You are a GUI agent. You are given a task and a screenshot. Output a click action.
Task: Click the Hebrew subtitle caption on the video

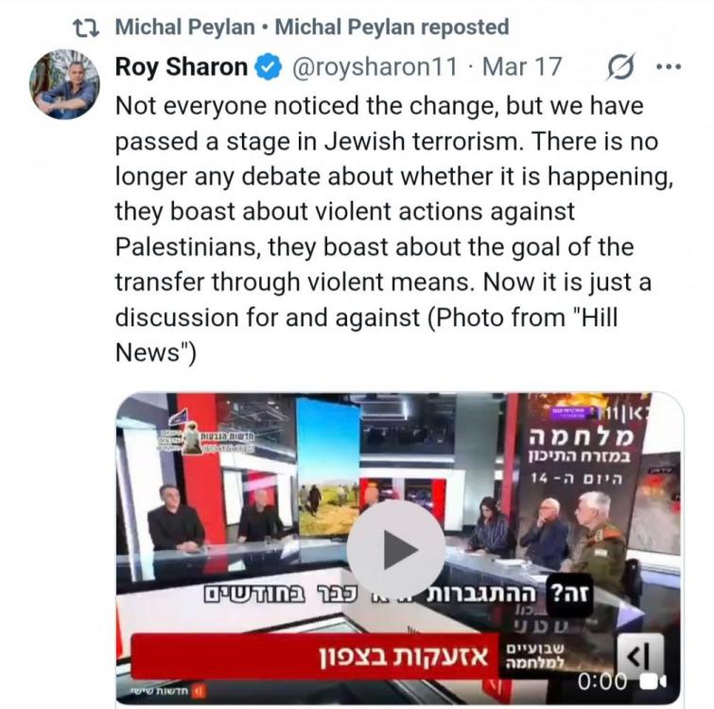(398, 594)
